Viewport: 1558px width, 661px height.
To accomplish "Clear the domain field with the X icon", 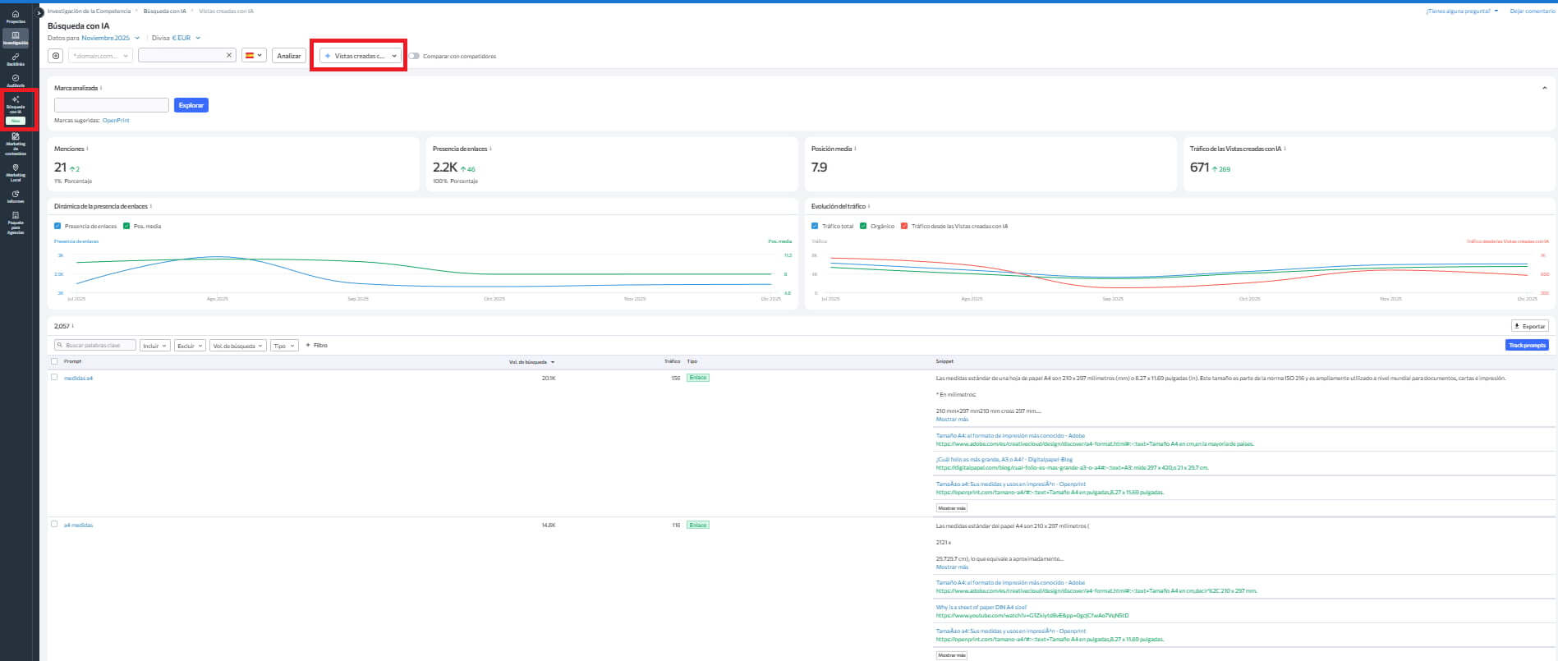I will click(x=229, y=55).
